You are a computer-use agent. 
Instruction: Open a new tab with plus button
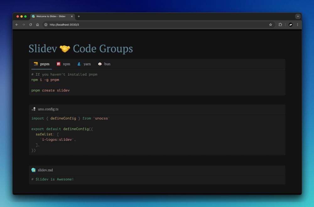[x=79, y=16]
